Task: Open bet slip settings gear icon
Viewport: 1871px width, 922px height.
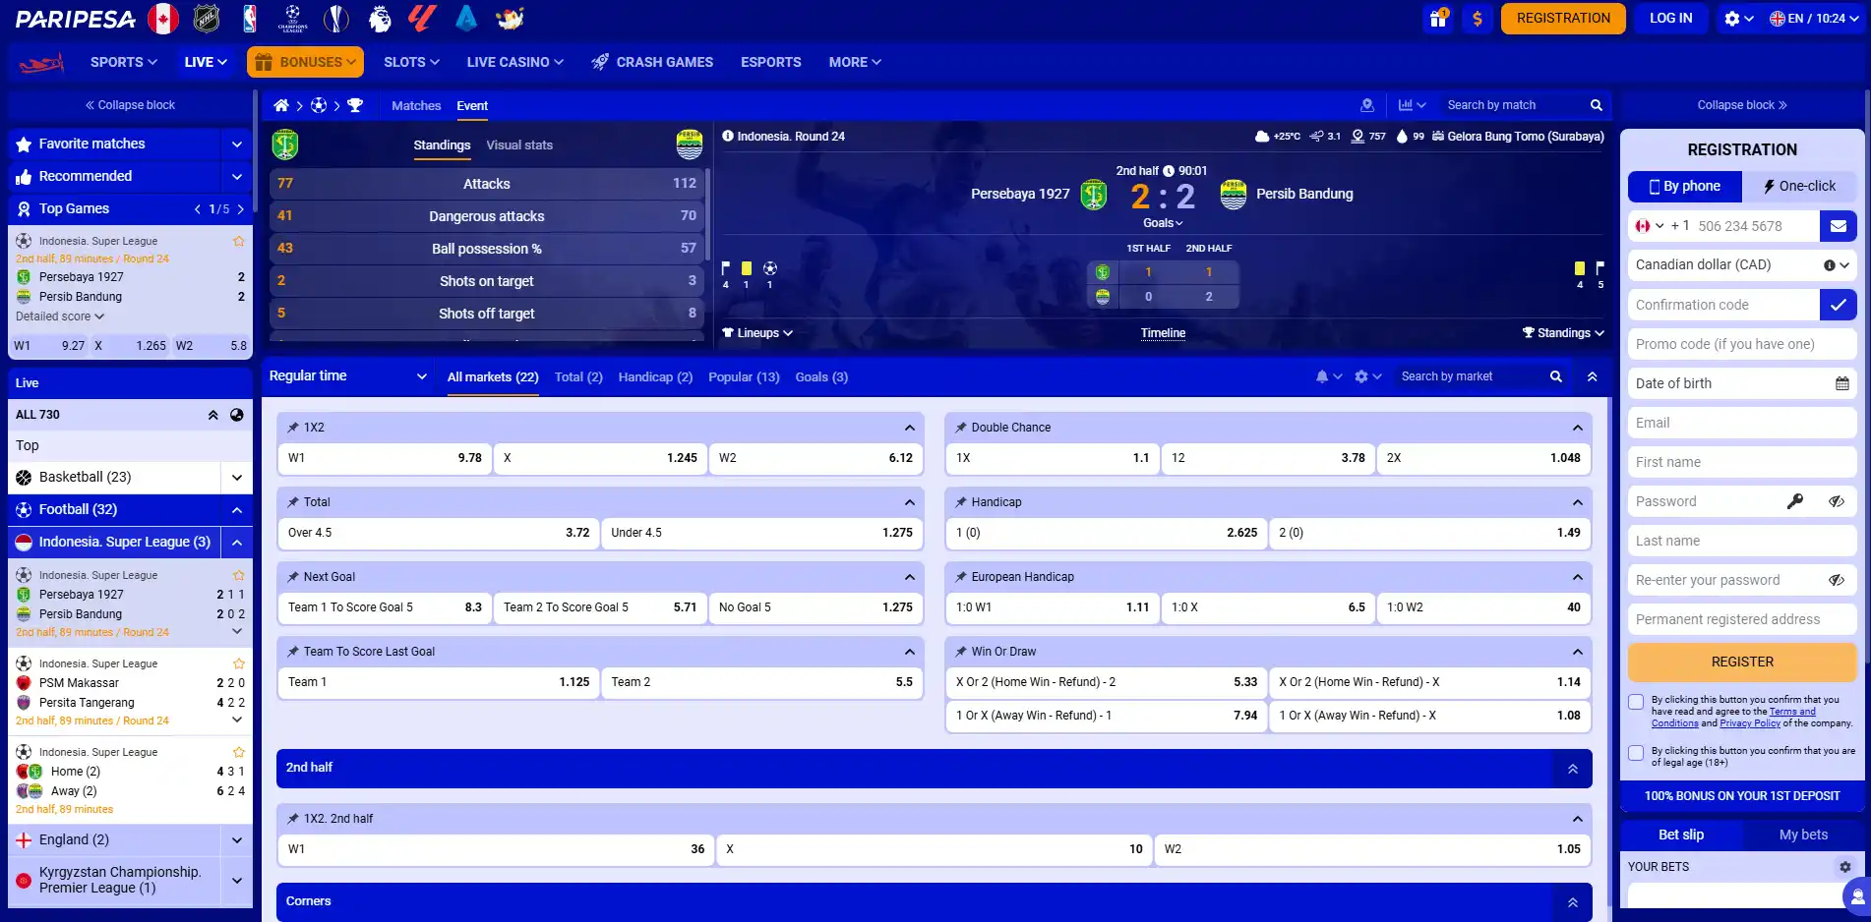Action: point(1844,867)
